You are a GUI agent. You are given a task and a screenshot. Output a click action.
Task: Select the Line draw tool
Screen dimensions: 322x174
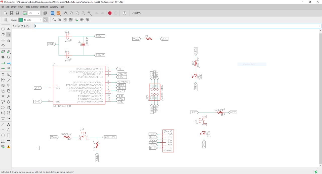[x=3, y=124]
